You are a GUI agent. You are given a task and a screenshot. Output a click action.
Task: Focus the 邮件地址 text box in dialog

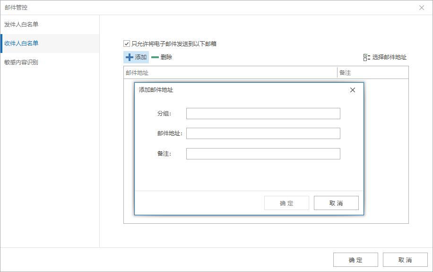(x=263, y=133)
